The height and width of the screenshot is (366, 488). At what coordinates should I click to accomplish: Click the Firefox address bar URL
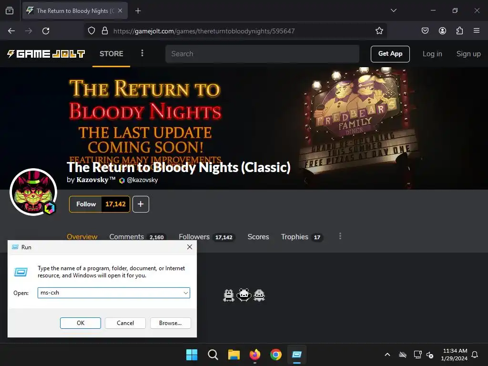204,31
